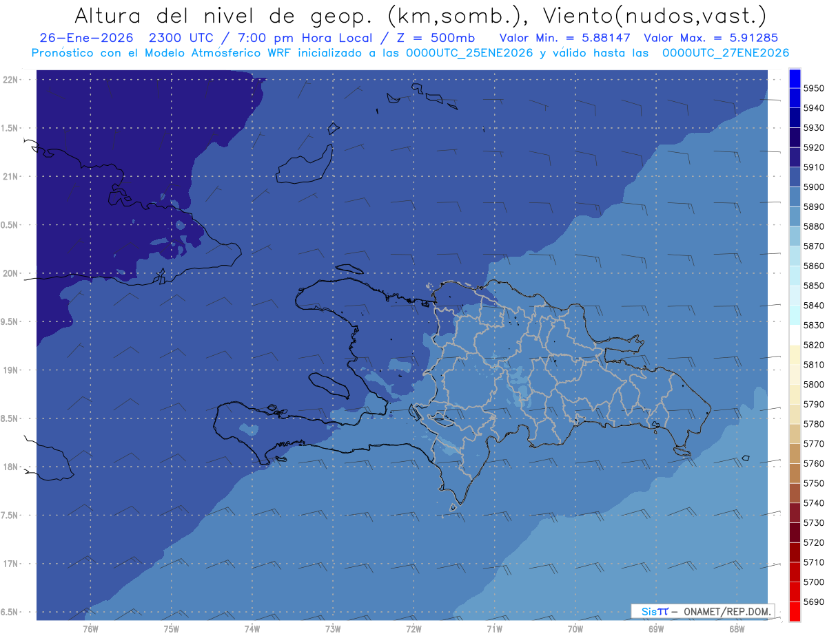Click the '5940' colorbar value

tap(813, 108)
